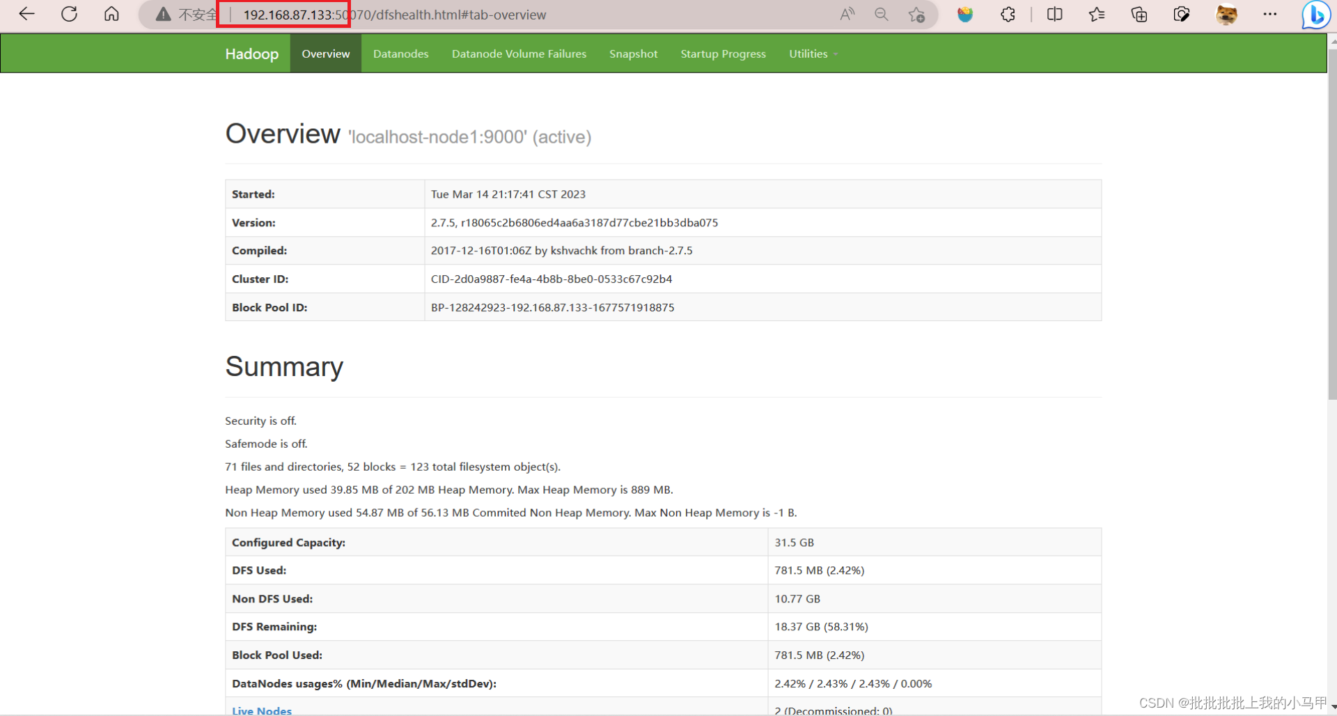Open the extensions puzzle menu
Image resolution: width=1337 pixels, height=716 pixels.
pyautogui.click(x=1008, y=15)
